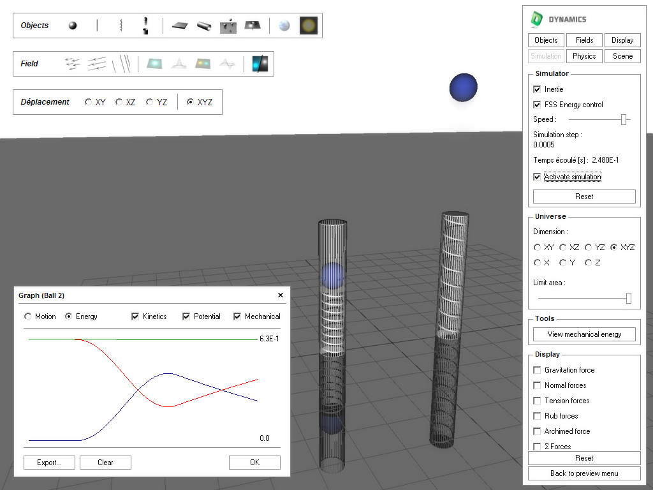Screen dimensions: 653x490
Task: Export the Ball 2 graph data
Action: tap(49, 462)
